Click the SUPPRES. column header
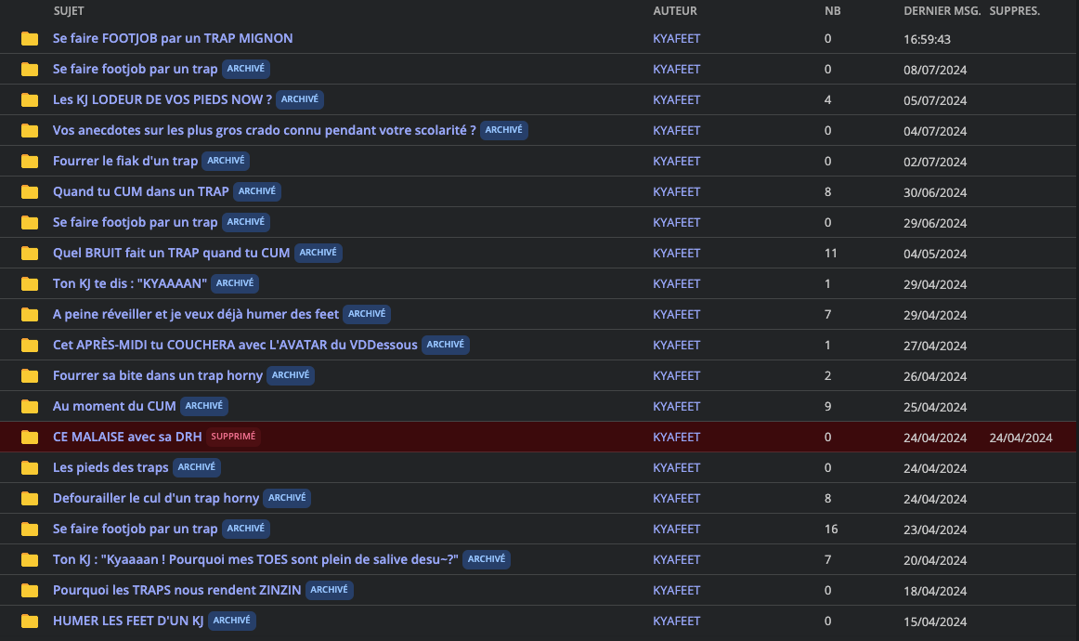Image resolution: width=1079 pixels, height=641 pixels. pyautogui.click(x=1014, y=11)
